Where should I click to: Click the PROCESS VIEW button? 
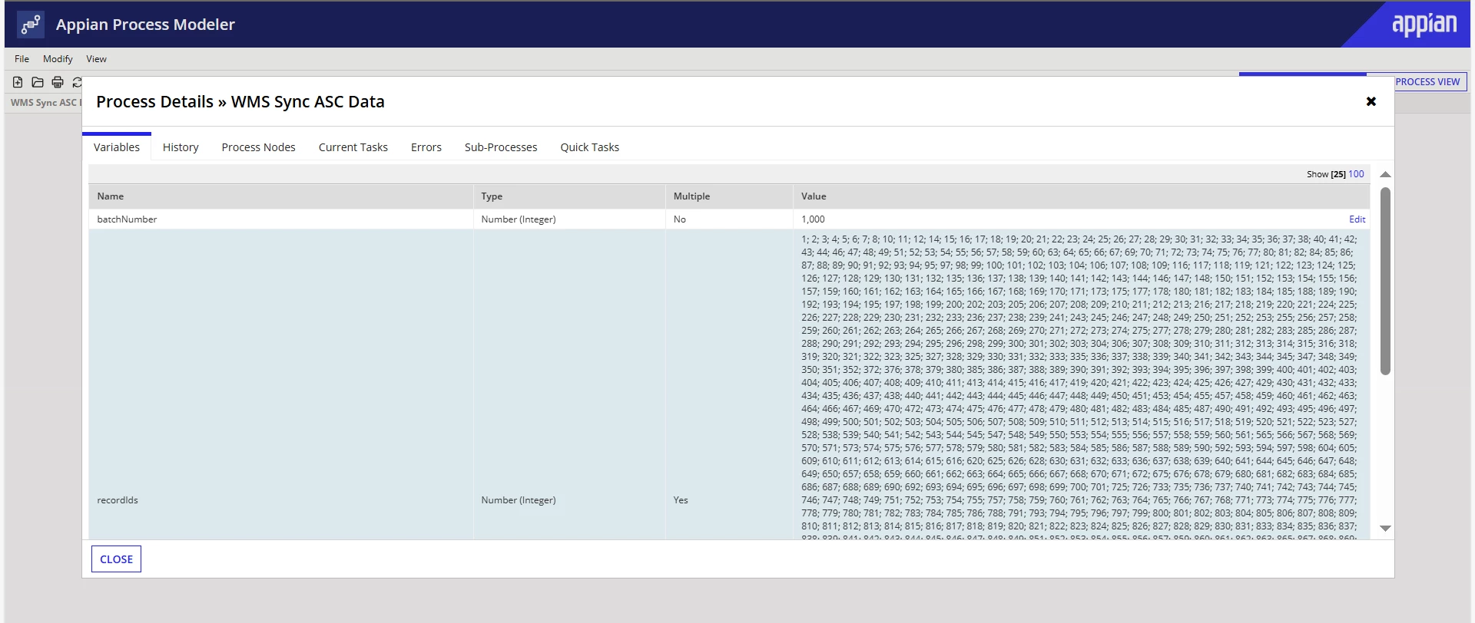coord(1427,82)
